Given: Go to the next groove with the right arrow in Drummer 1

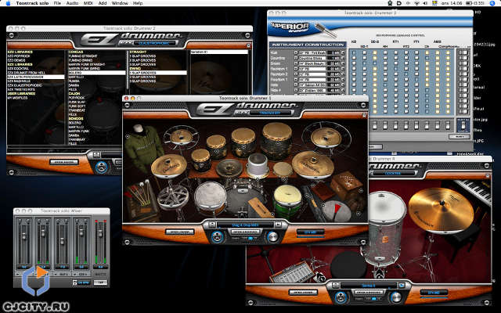Looking at the screenshot, I should click(278, 225).
